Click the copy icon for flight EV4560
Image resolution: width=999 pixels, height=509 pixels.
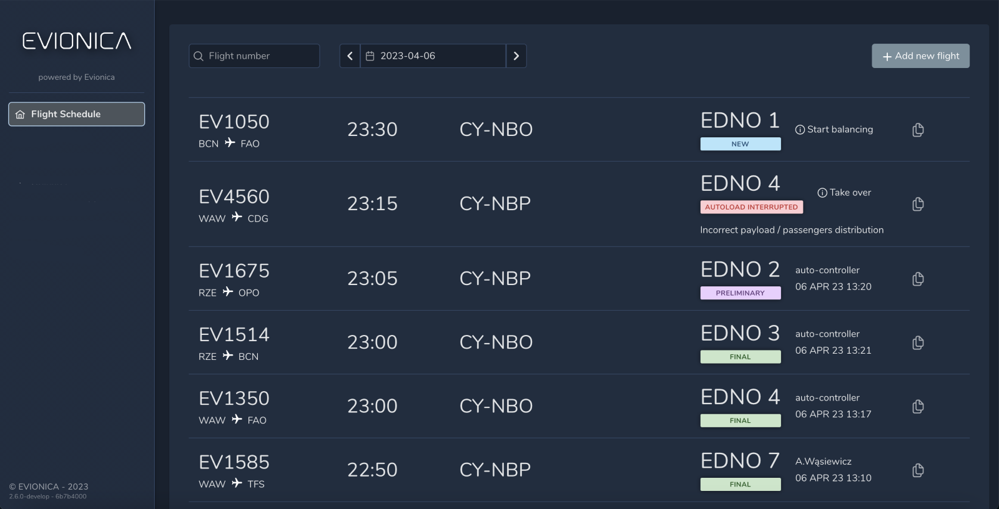coord(918,204)
